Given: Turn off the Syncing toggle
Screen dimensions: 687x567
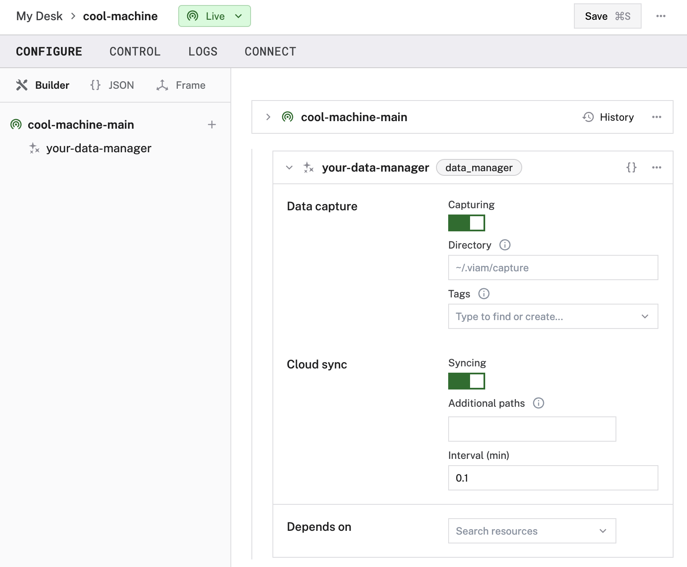Looking at the screenshot, I should coord(466,381).
